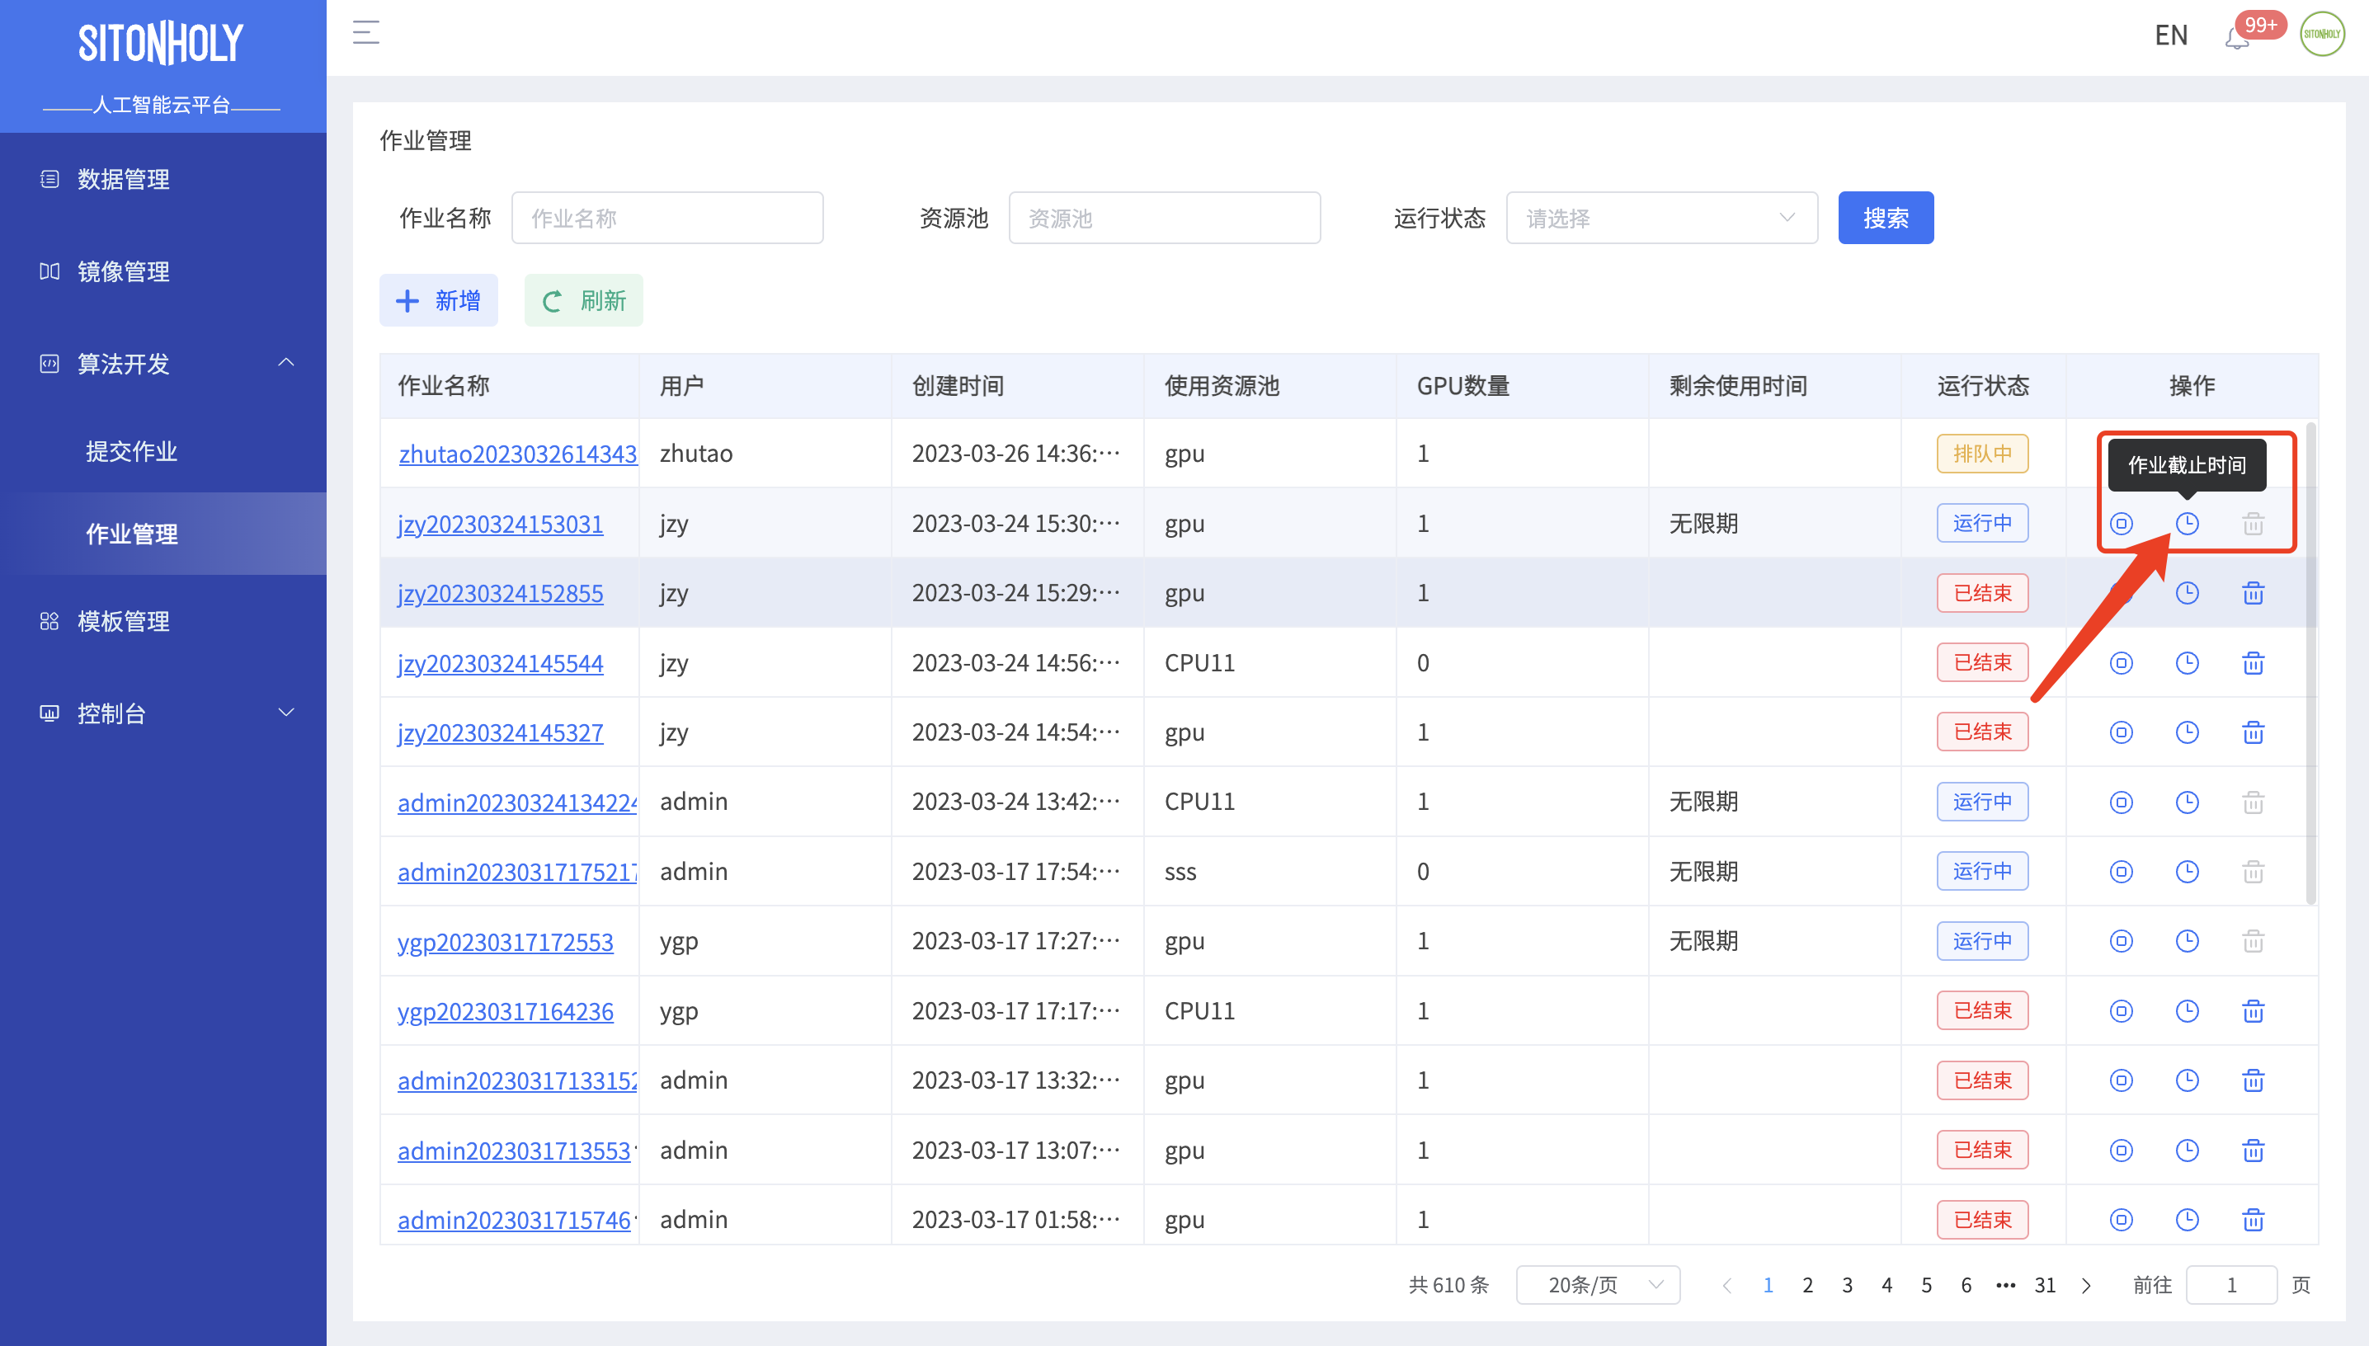Delete job admin2023031715746
This screenshot has width=2369, height=1346.
(2254, 1221)
